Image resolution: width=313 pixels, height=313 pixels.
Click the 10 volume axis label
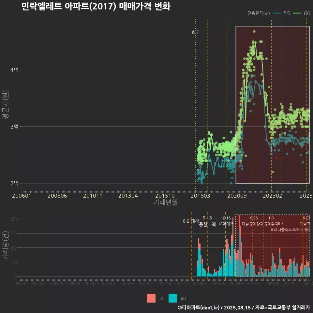click(x=14, y=262)
